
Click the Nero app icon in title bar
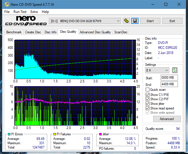coord(7,4)
